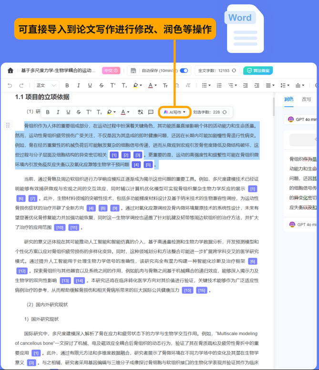The width and height of the screenshot is (319, 370).
Task: Toggle bold in the main toolbar
Action: 67,85
